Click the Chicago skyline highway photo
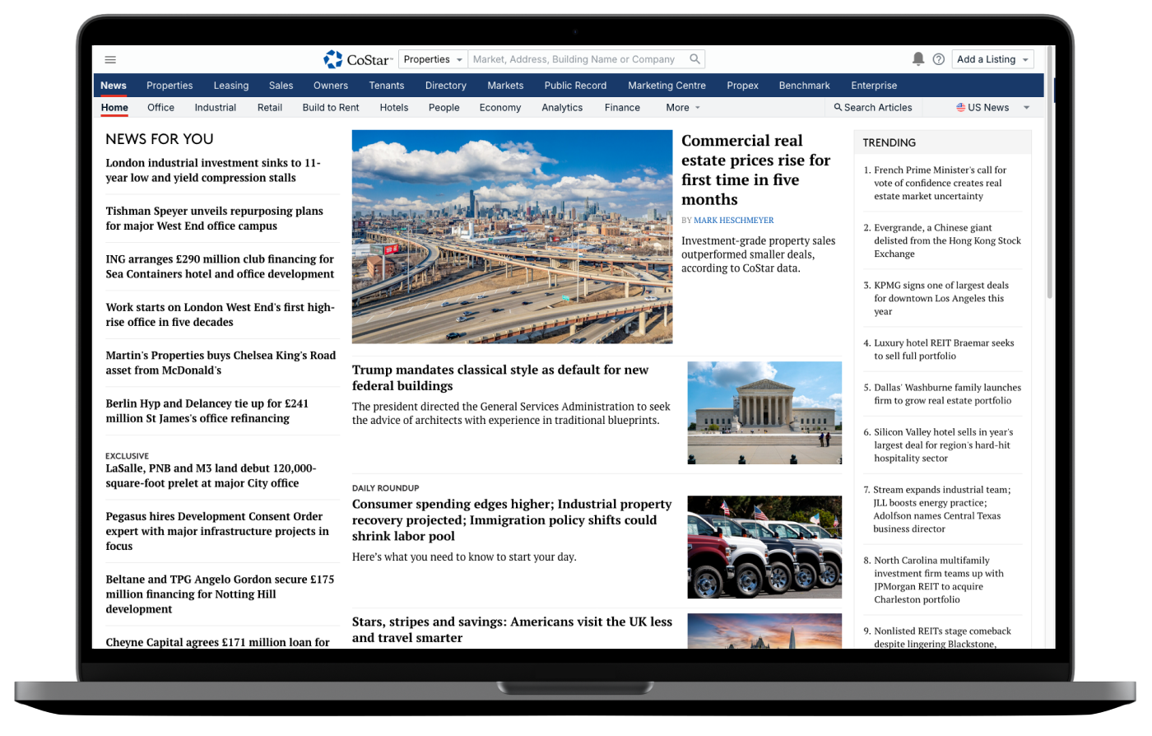Image resolution: width=1152 pixels, height=736 pixels. [x=512, y=236]
